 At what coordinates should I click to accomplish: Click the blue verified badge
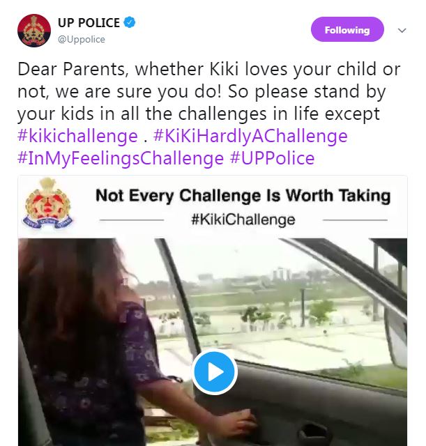[129, 22]
